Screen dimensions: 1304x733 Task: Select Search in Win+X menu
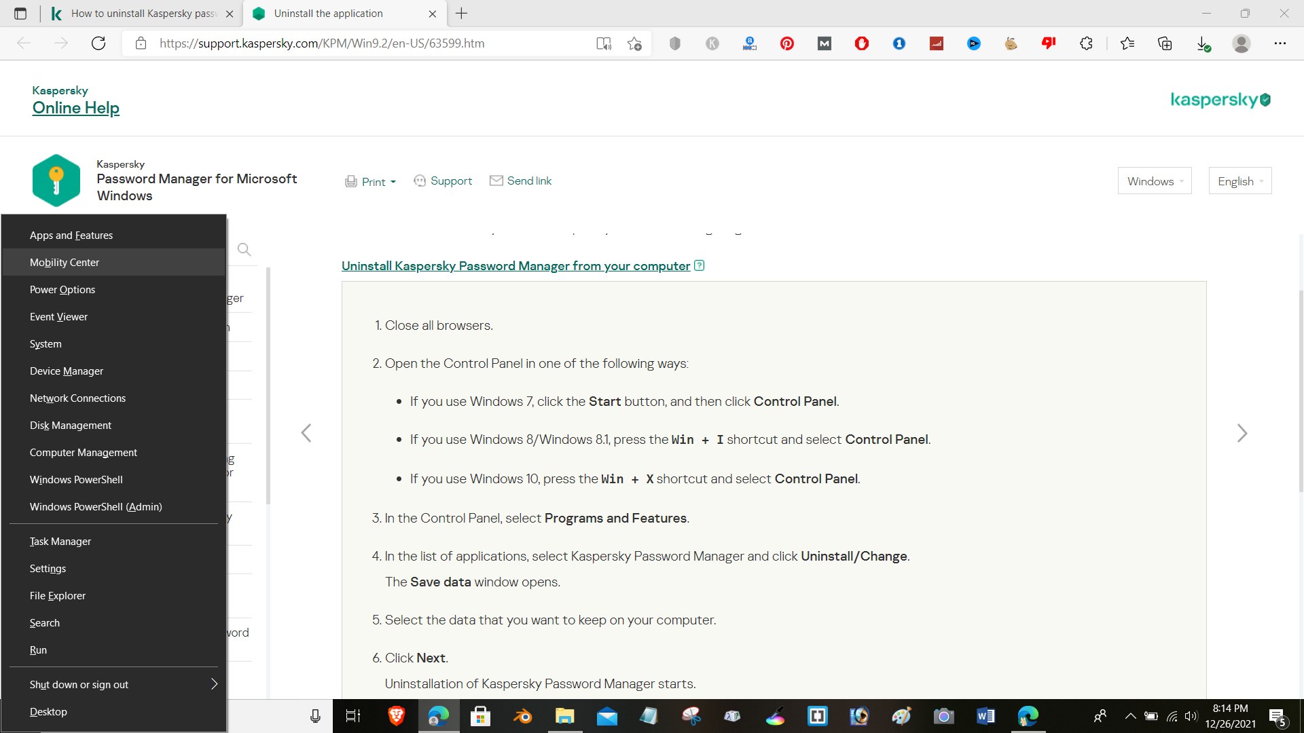[114, 622]
